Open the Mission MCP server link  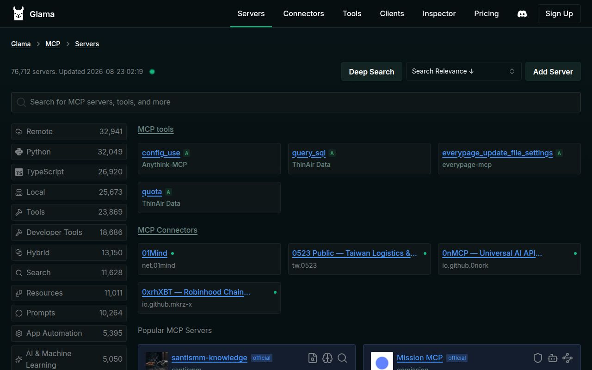(419, 358)
